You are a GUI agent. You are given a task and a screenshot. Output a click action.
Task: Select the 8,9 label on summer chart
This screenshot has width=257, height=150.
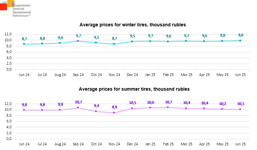click(114, 107)
